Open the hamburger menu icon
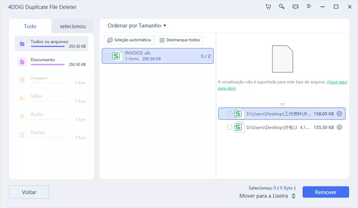 309,6
